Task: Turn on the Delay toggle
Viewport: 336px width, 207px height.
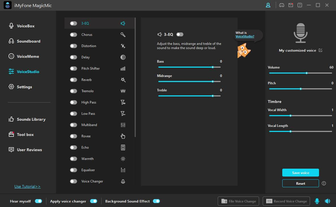Action: pyautogui.click(x=74, y=57)
